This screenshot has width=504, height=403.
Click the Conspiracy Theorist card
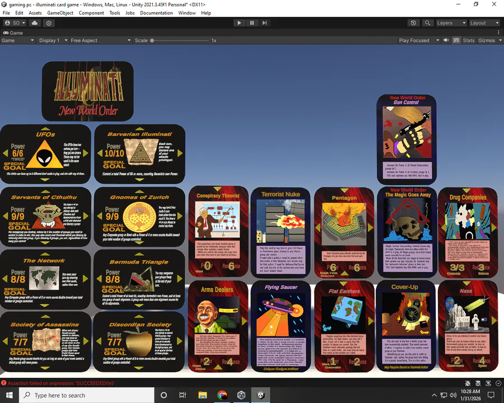point(218,231)
